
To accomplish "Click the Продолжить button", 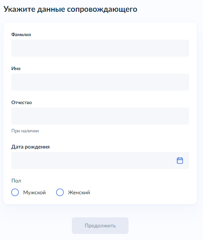I will click(100, 226).
